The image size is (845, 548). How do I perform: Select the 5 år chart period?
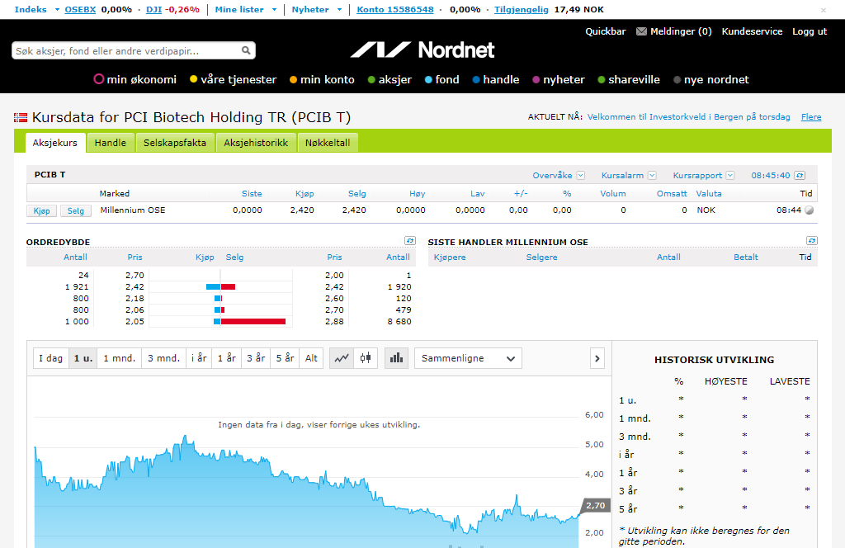285,358
